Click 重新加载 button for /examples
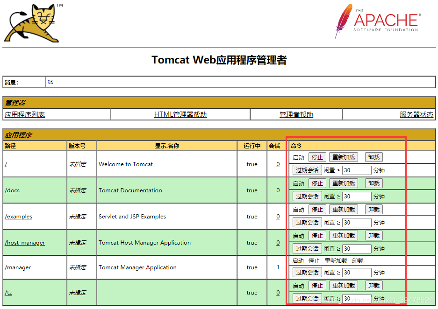Image resolution: width=438 pixels, height=309 pixels. click(x=343, y=210)
